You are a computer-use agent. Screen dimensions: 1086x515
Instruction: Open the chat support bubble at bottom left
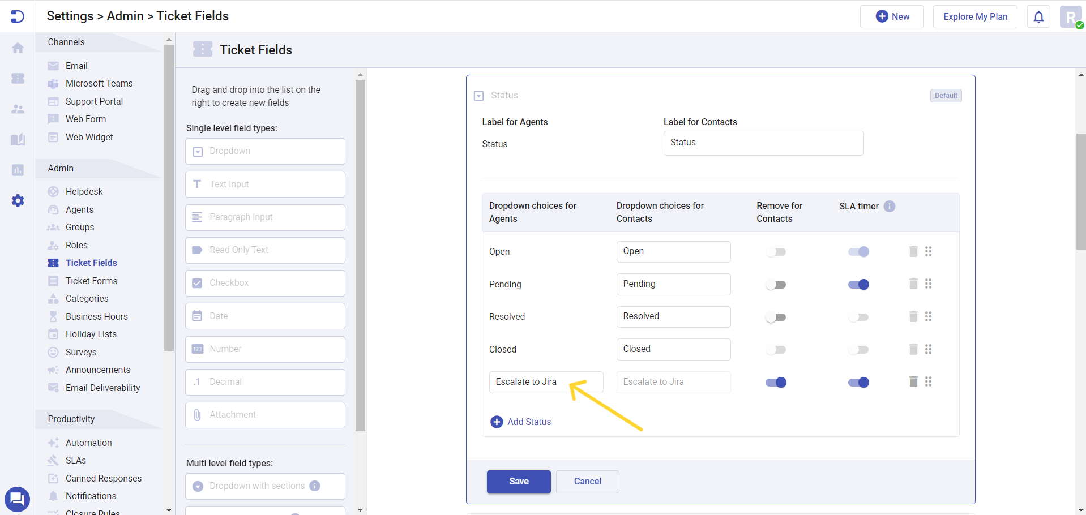(x=17, y=499)
